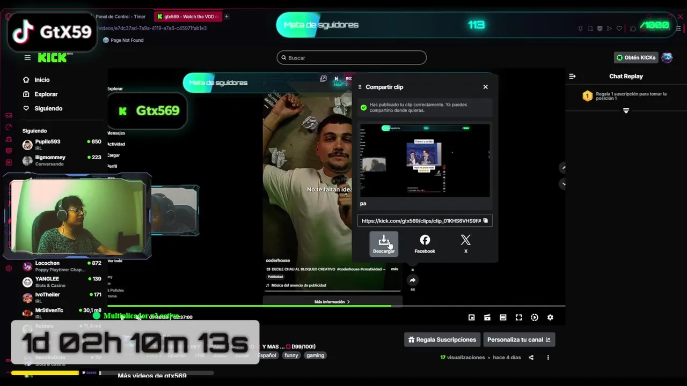The height and width of the screenshot is (386, 687).
Task: Open lilgmommey followed channel
Action: pyautogui.click(x=62, y=160)
